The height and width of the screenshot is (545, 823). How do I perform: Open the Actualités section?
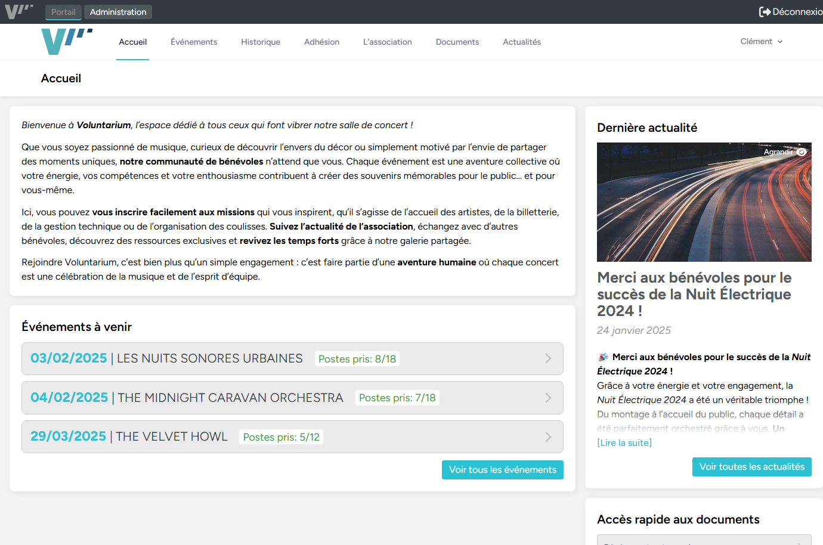(521, 42)
